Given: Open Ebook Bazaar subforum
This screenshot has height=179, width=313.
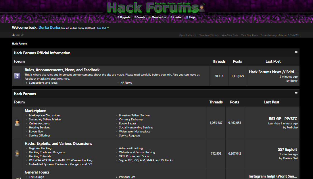Looking at the screenshot, I should (128, 123).
